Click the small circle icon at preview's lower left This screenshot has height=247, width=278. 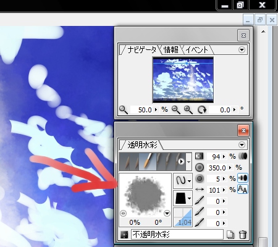[x=123, y=214]
